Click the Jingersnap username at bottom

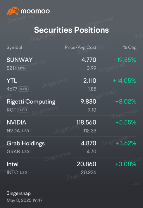click(19, 194)
